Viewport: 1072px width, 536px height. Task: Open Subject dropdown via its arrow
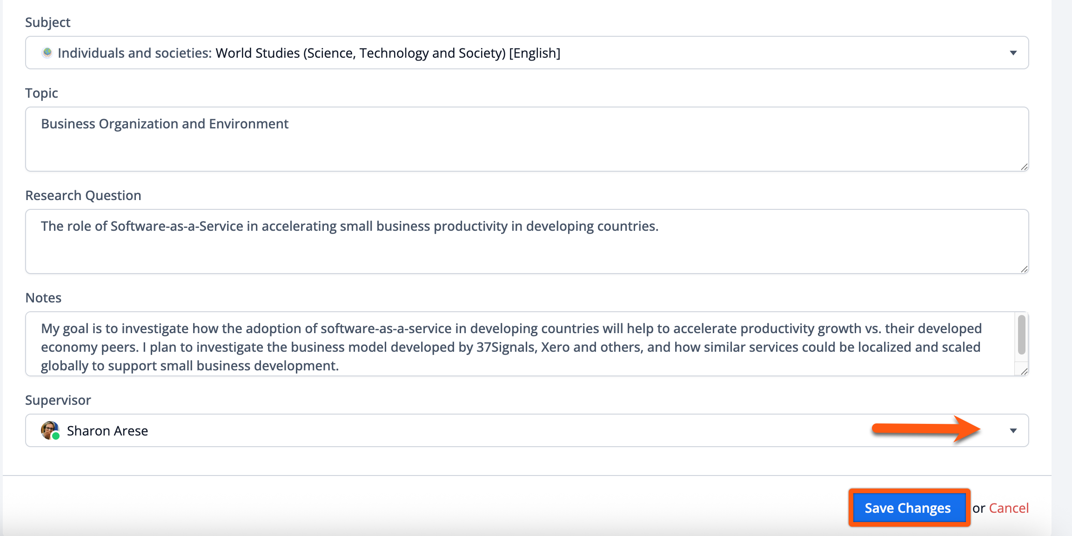1013,53
